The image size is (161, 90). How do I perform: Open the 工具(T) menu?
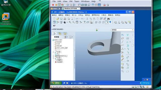[x=104, y=15]
